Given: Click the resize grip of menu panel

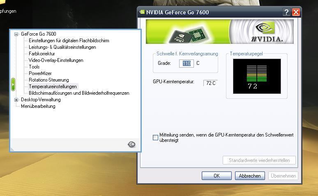Looking at the screenshot, I should pos(12,149).
